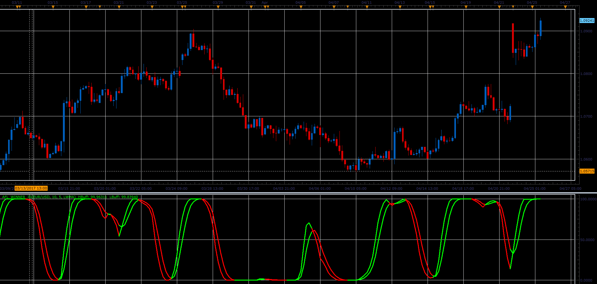Click the orange marker under 04/25
The height and width of the screenshot is (284, 597).
coord(532,7)
